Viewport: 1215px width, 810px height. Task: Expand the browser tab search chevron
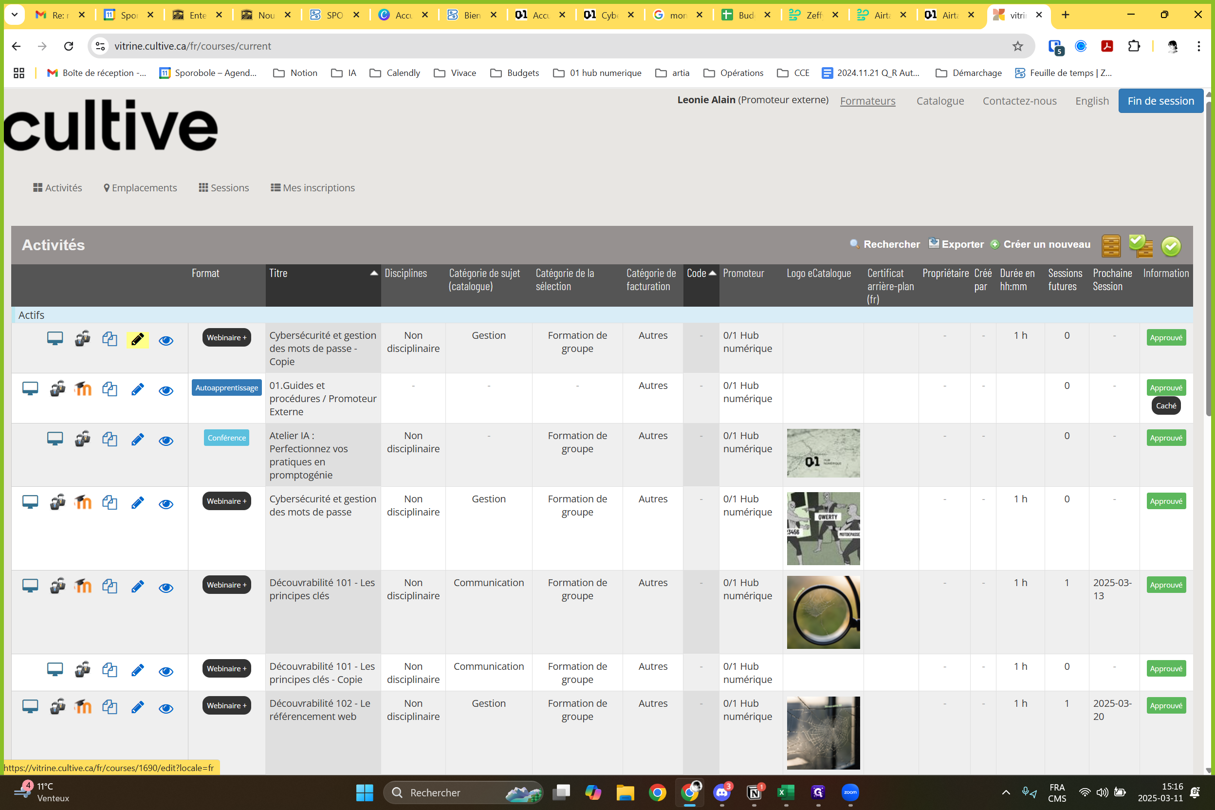(15, 15)
